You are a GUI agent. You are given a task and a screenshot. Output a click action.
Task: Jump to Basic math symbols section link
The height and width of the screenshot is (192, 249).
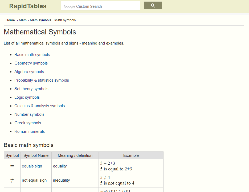[x=32, y=55]
